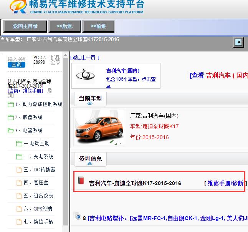The width and height of the screenshot is (248, 232).
Task: Open 吉利汽车(国内) brand link
Action: click(x=123, y=71)
